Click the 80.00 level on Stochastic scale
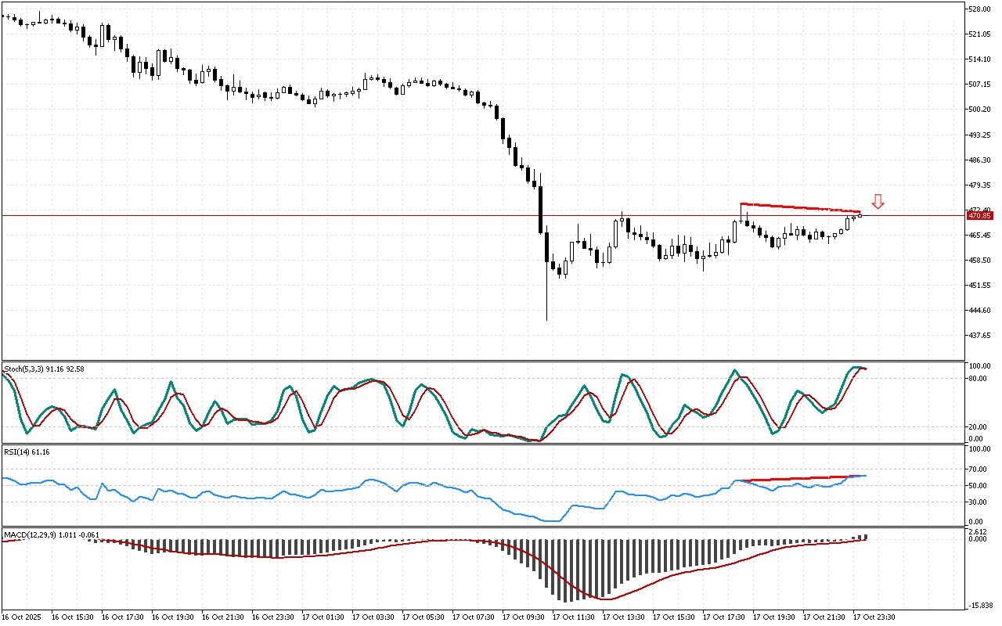Image resolution: width=1002 pixels, height=626 pixels. [977, 379]
